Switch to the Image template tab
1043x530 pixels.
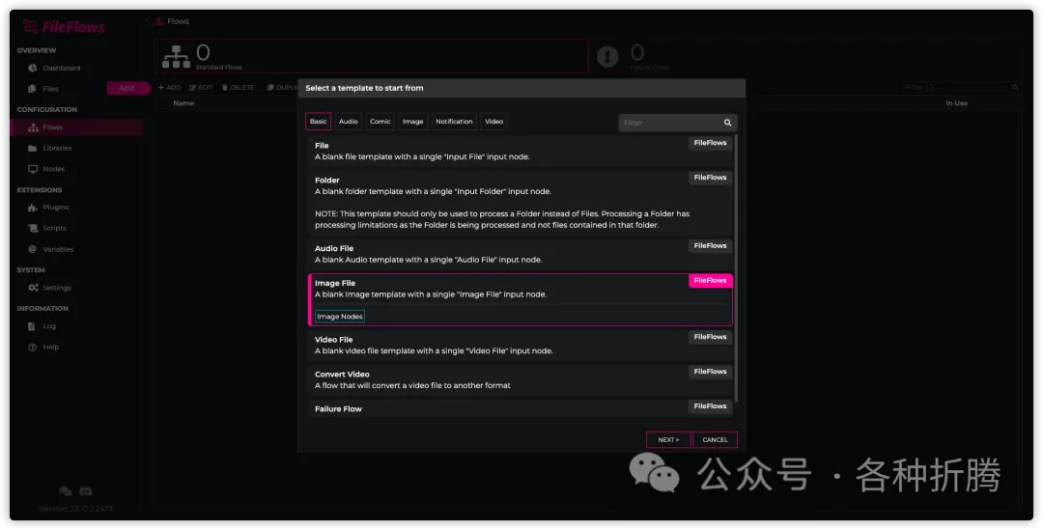pyautogui.click(x=412, y=121)
